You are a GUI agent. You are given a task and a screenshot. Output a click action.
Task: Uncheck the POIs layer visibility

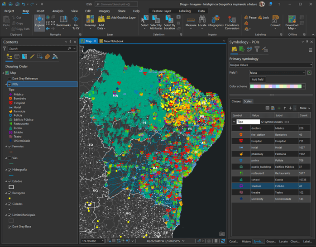[x=10, y=84]
